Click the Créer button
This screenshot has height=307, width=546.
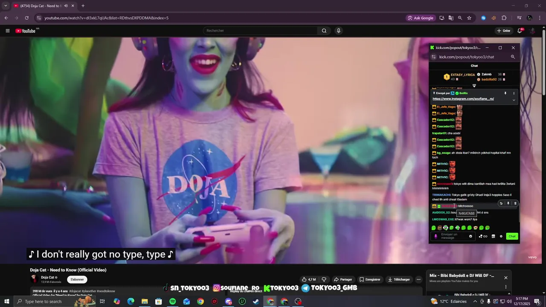click(503, 31)
